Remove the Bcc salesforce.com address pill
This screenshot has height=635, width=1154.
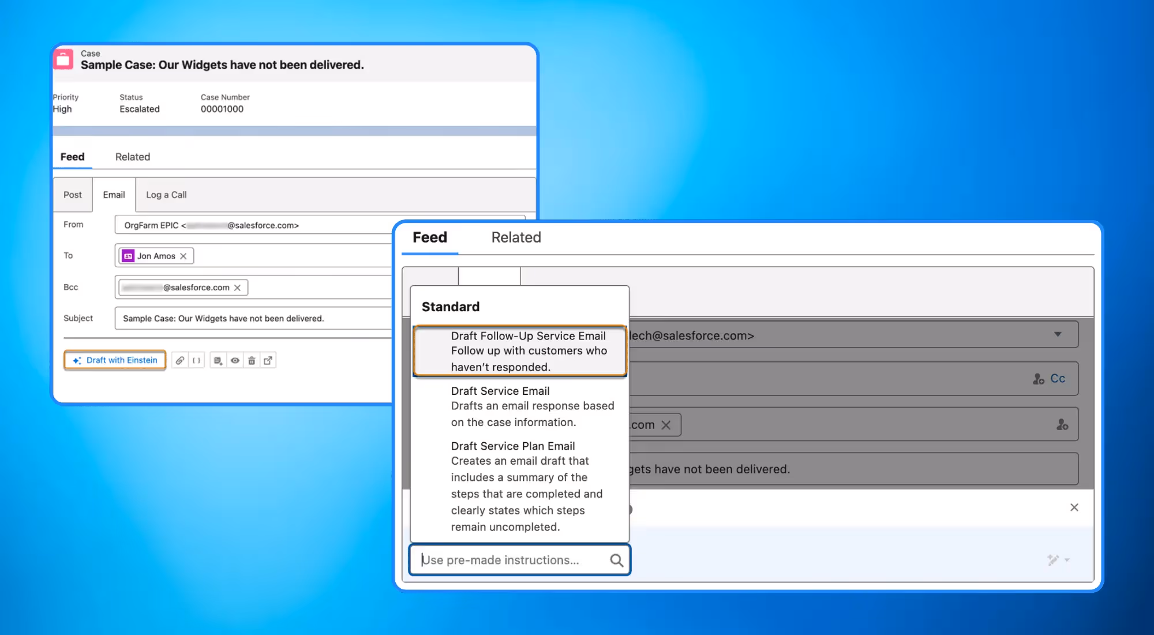pos(237,287)
